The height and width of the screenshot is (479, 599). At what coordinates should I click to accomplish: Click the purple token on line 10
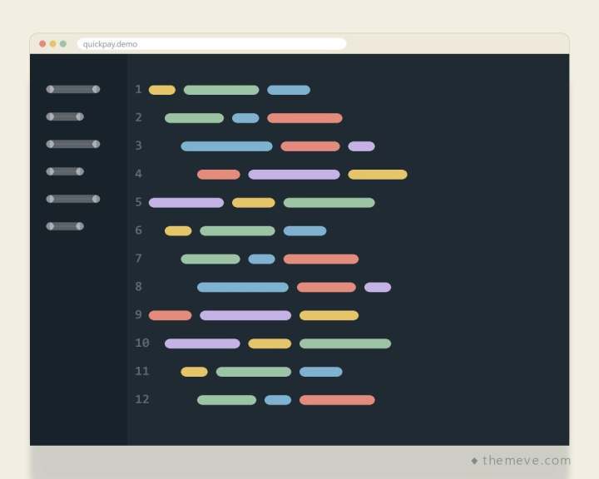coord(202,343)
